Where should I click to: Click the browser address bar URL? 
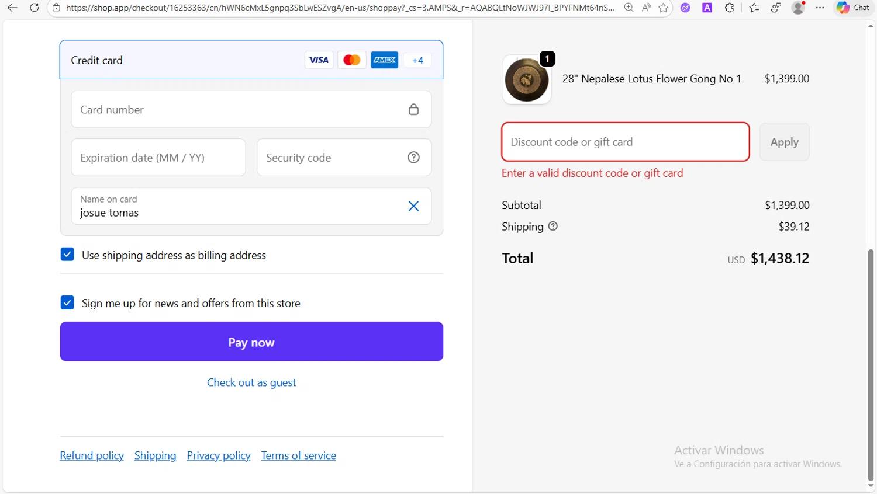point(340,8)
